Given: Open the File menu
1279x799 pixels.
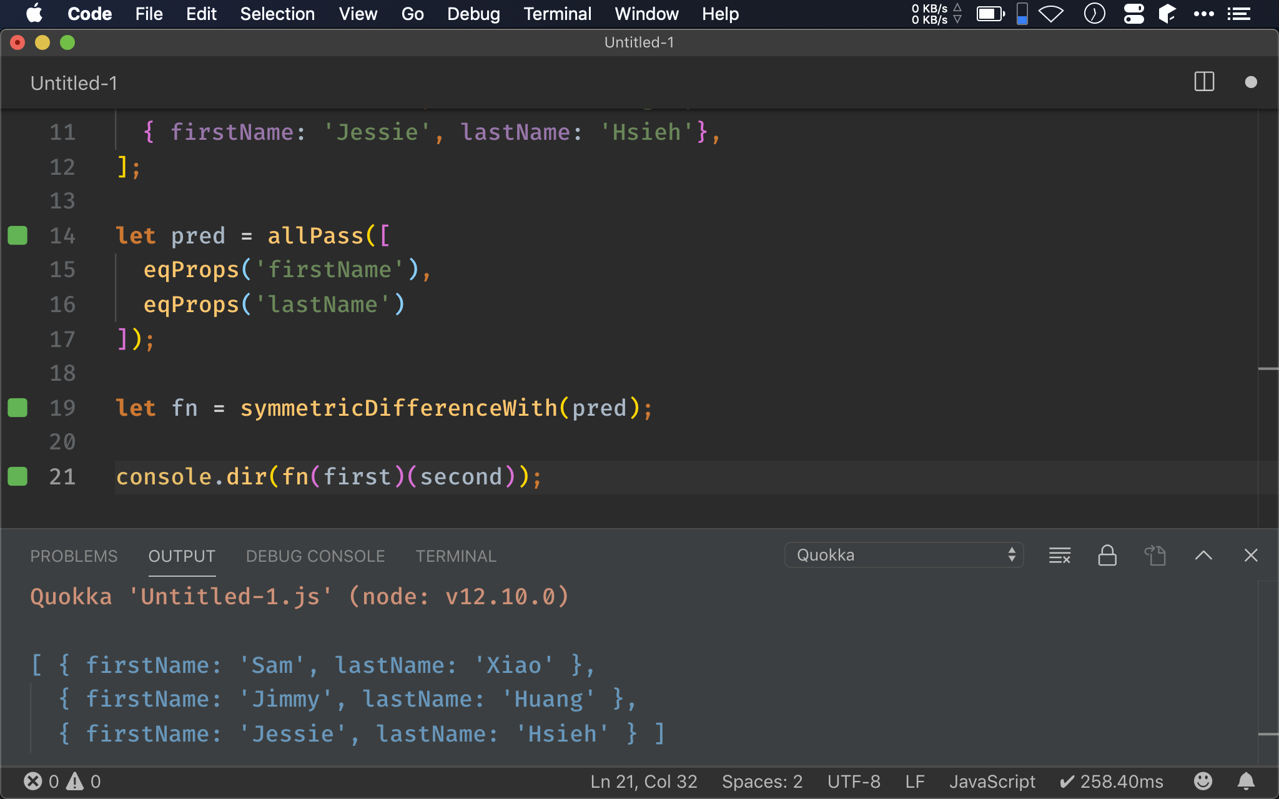Looking at the screenshot, I should pyautogui.click(x=149, y=14).
